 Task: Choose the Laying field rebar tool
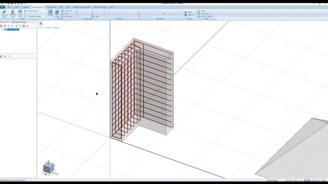(20, 14)
